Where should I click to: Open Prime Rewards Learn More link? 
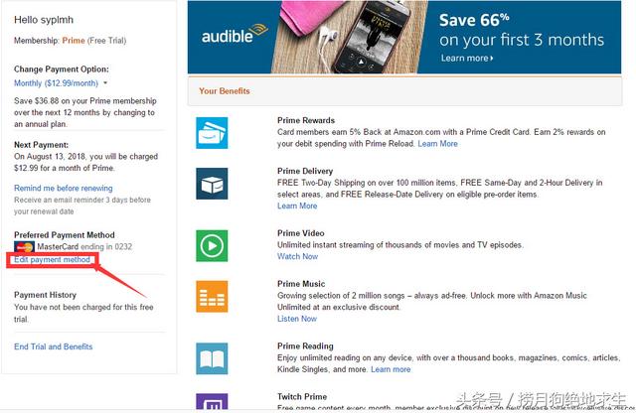(x=437, y=144)
